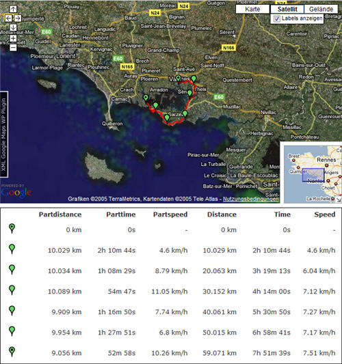Pan the map up with the arrow
Image resolution: width=342 pixels, height=364 pixels.
(x=13, y=9)
